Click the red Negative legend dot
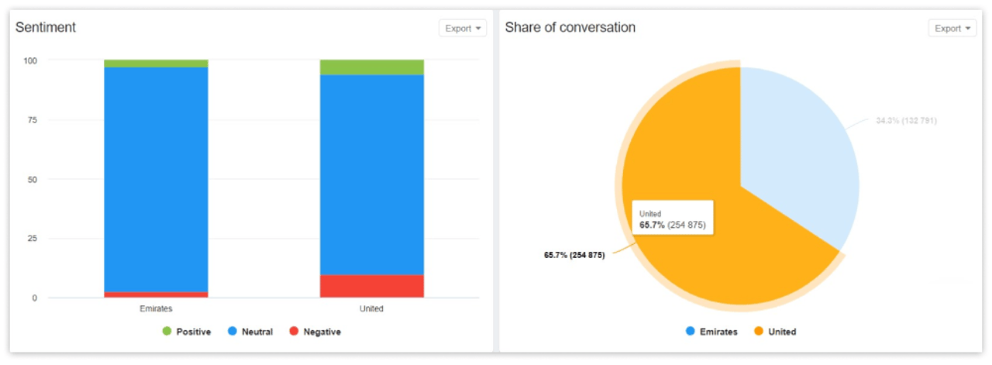The width and height of the screenshot is (992, 365). coord(294,332)
